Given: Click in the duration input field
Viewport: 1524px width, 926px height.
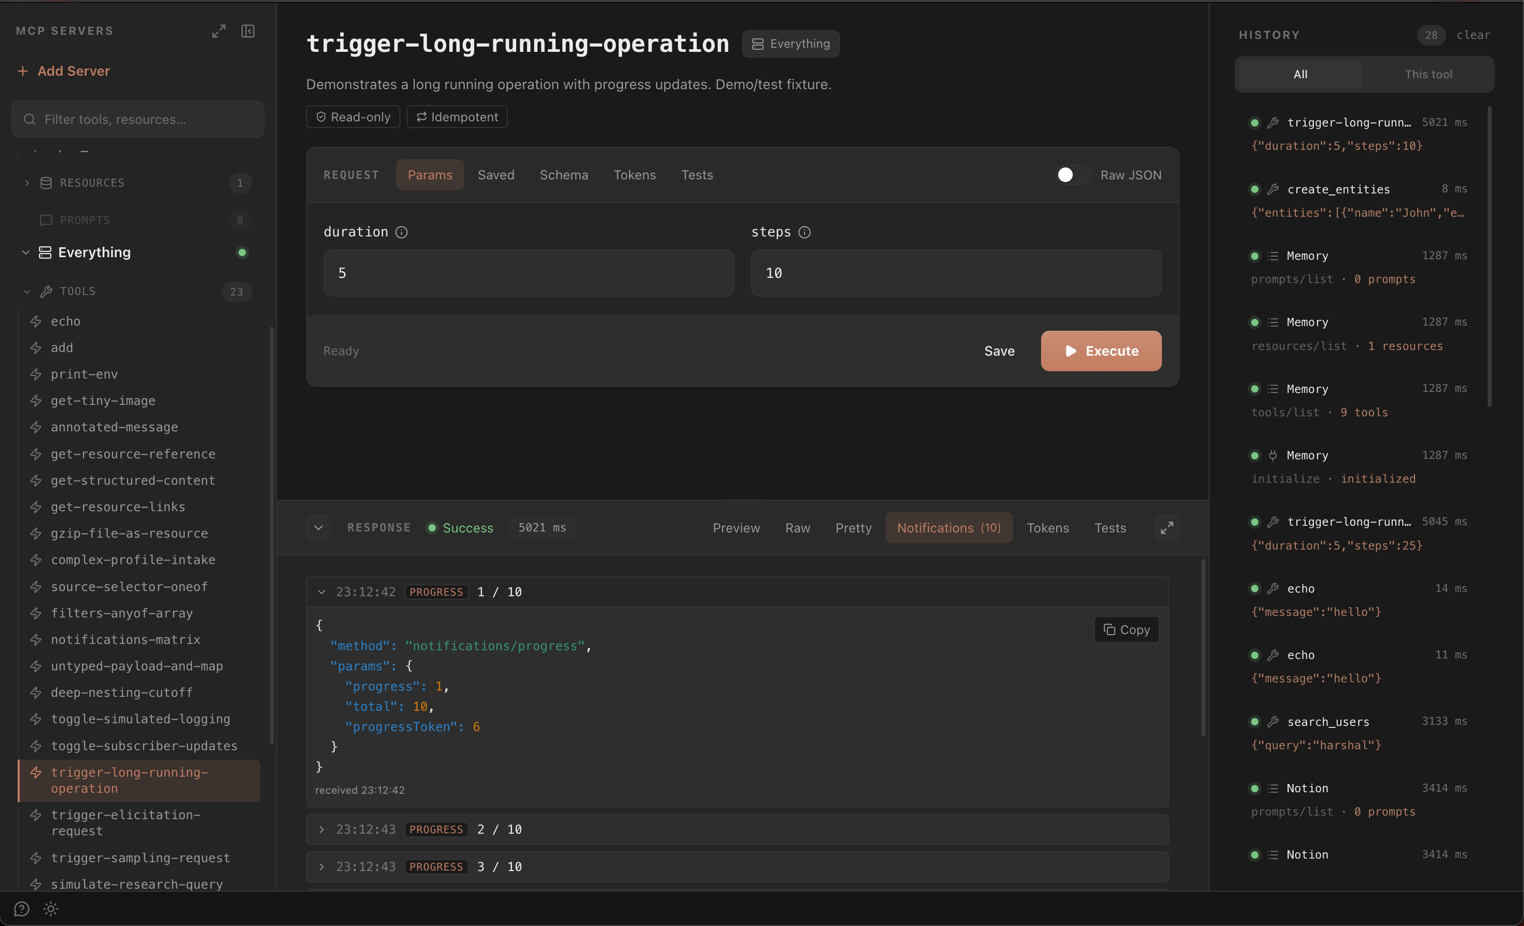Looking at the screenshot, I should [x=529, y=273].
